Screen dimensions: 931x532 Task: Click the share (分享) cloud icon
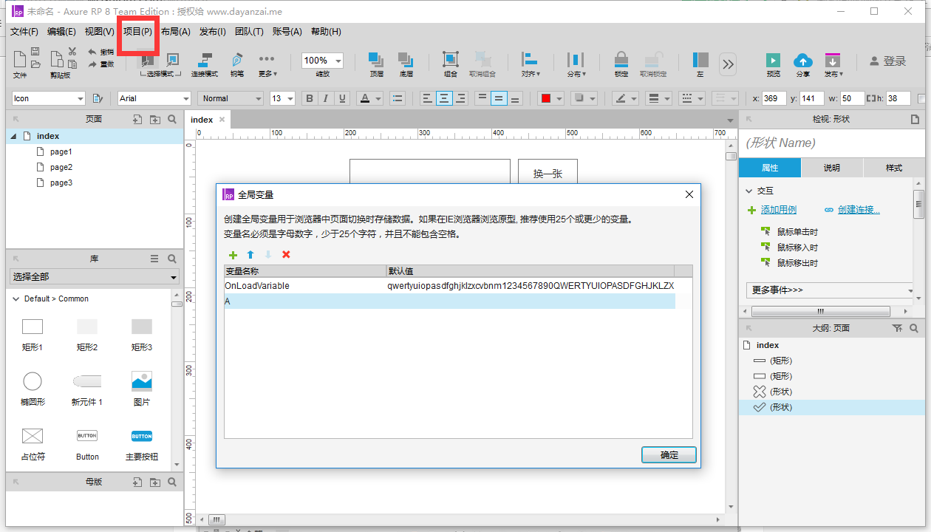(x=802, y=61)
